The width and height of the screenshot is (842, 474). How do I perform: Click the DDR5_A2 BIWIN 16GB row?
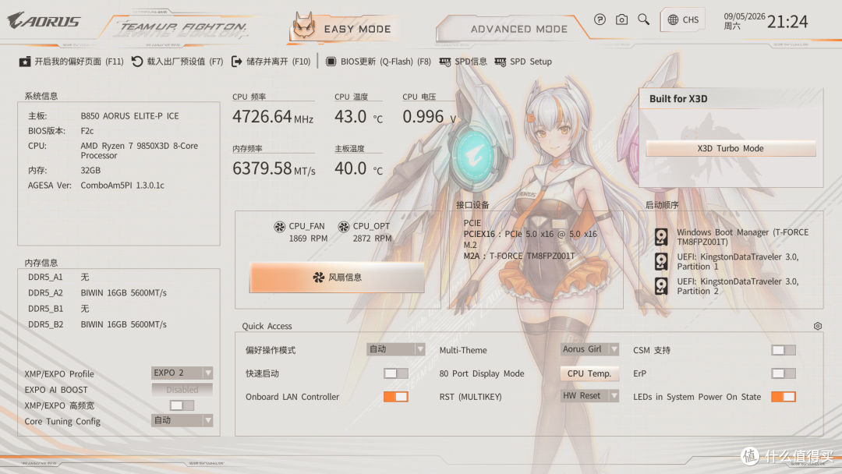click(97, 292)
